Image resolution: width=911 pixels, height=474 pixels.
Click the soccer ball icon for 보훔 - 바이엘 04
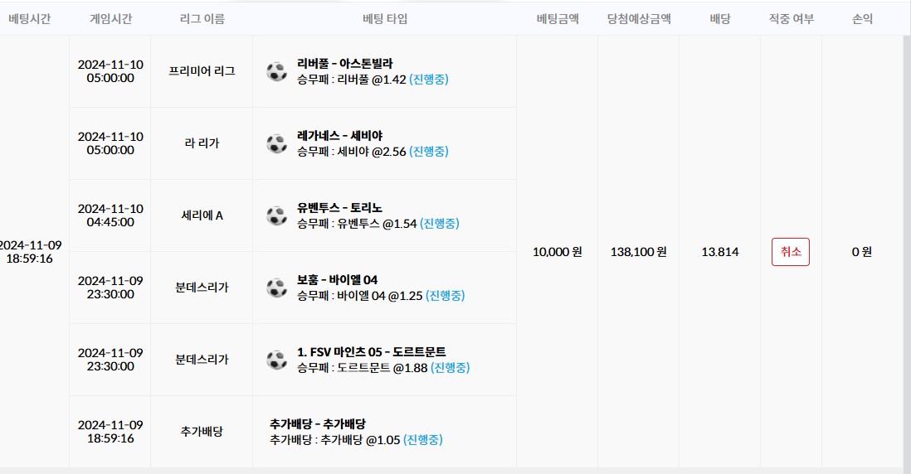click(276, 288)
